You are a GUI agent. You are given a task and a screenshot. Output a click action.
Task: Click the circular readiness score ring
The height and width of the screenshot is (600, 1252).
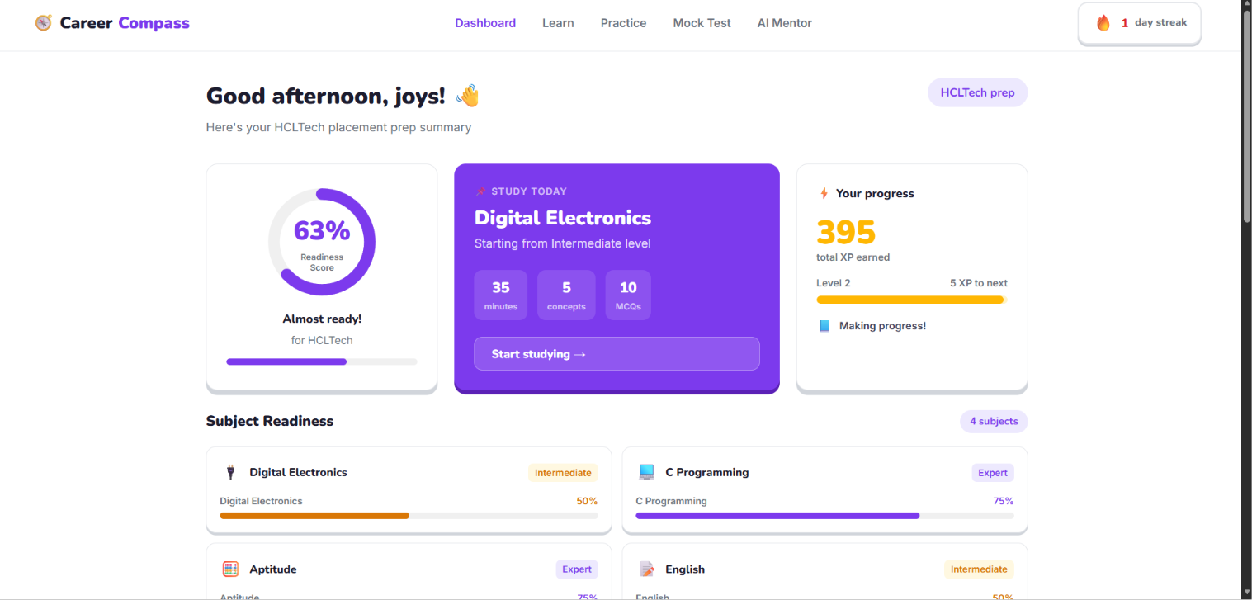click(x=322, y=242)
